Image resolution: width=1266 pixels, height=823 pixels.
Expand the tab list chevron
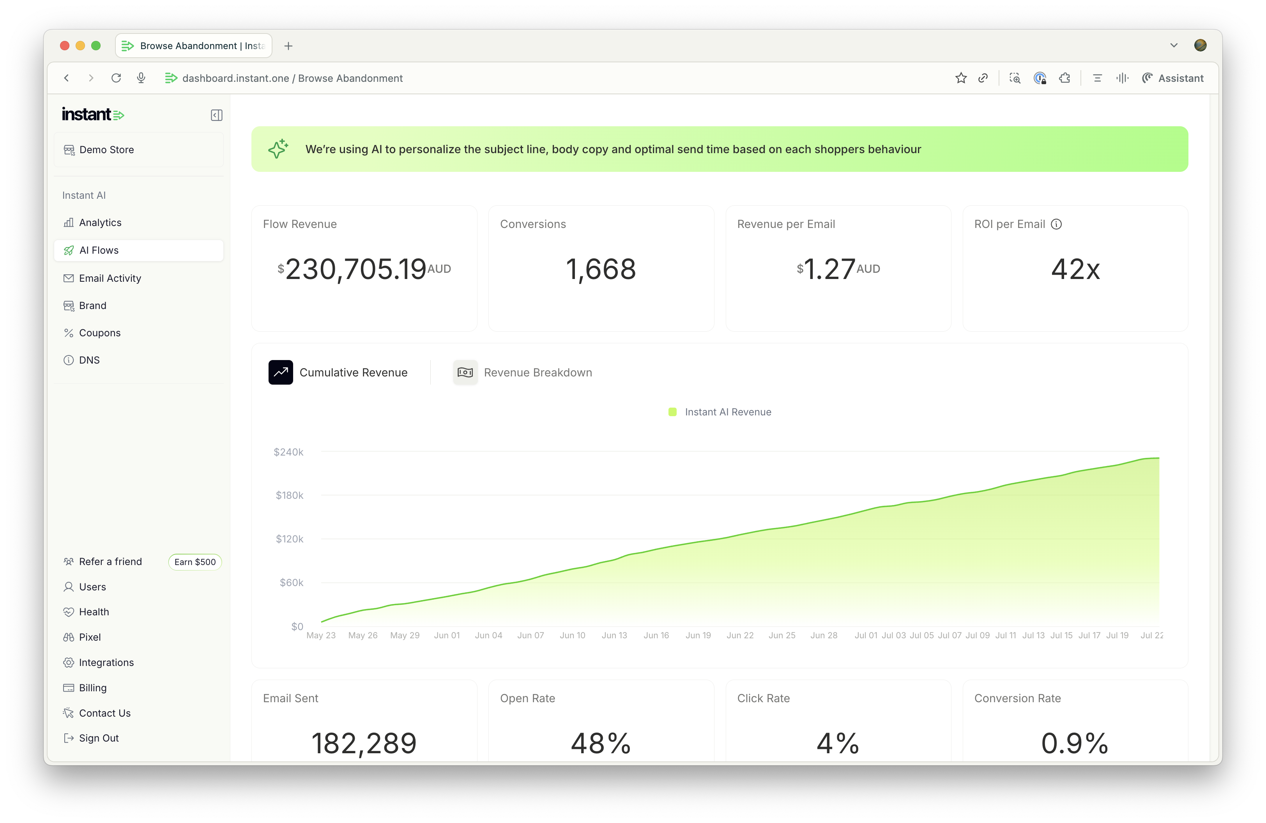(x=1174, y=46)
